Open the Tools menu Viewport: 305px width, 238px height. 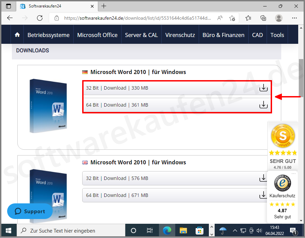[x=277, y=35]
